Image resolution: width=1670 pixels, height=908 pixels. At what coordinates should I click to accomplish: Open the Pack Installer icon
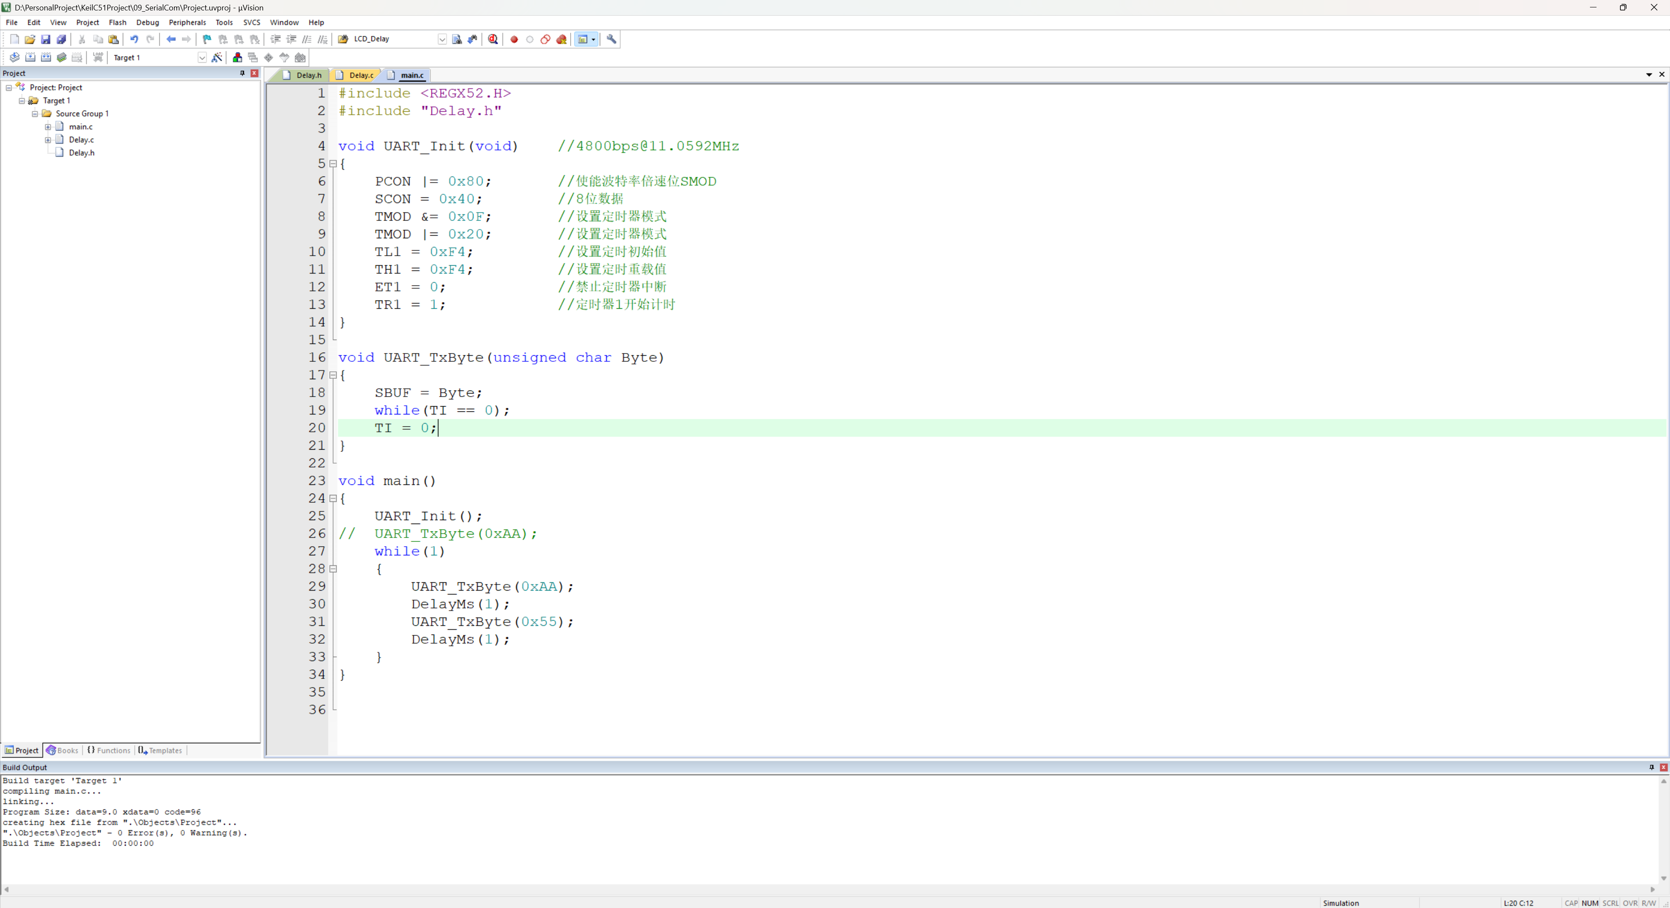[x=300, y=57]
